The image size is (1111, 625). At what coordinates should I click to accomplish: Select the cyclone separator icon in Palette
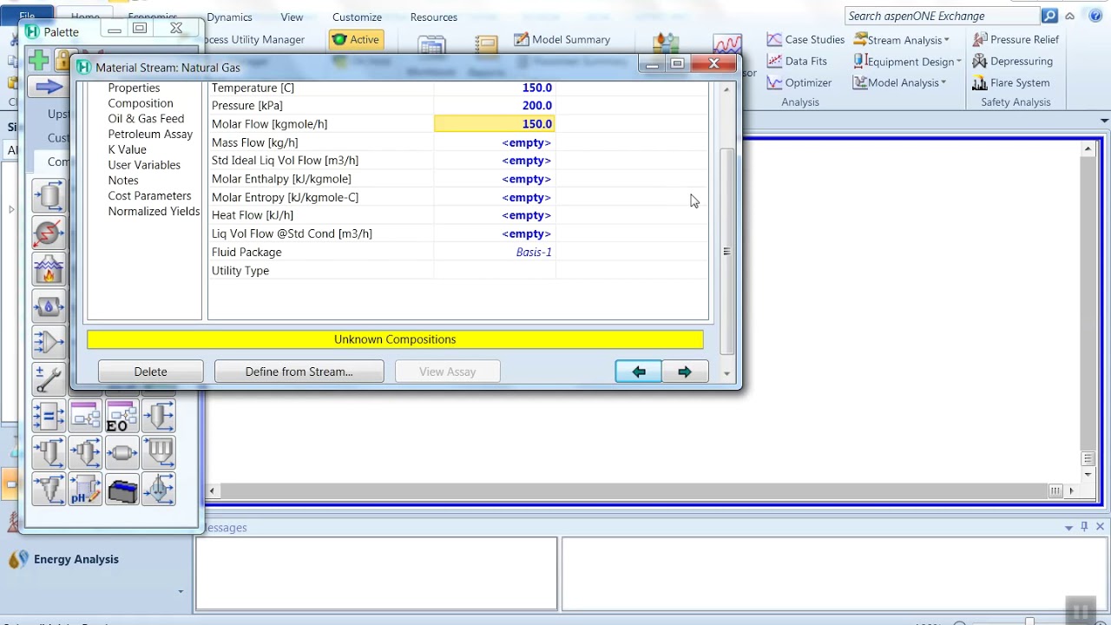tap(49, 452)
